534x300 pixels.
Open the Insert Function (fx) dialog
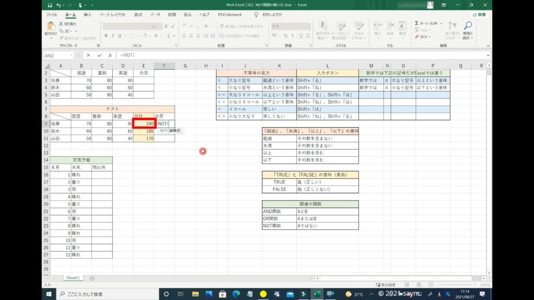point(110,55)
